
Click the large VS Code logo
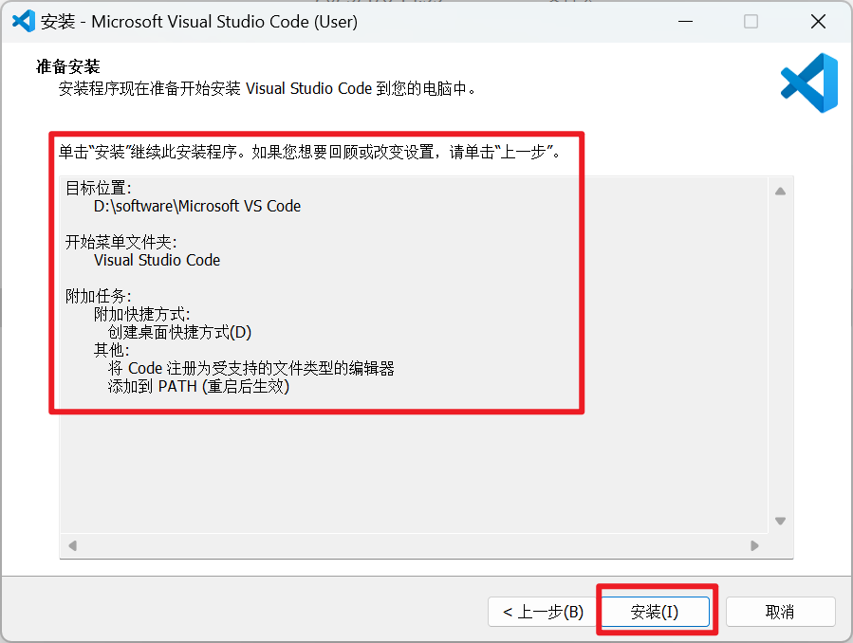tap(809, 83)
